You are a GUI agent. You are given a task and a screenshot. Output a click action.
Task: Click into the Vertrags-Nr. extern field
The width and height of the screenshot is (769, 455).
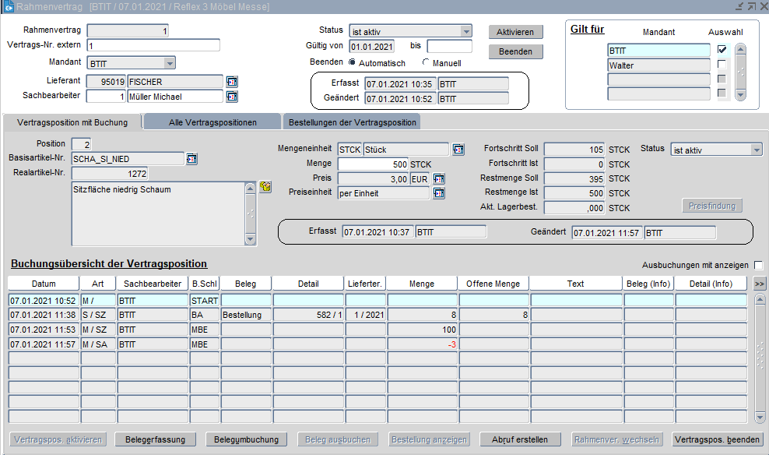(153, 45)
